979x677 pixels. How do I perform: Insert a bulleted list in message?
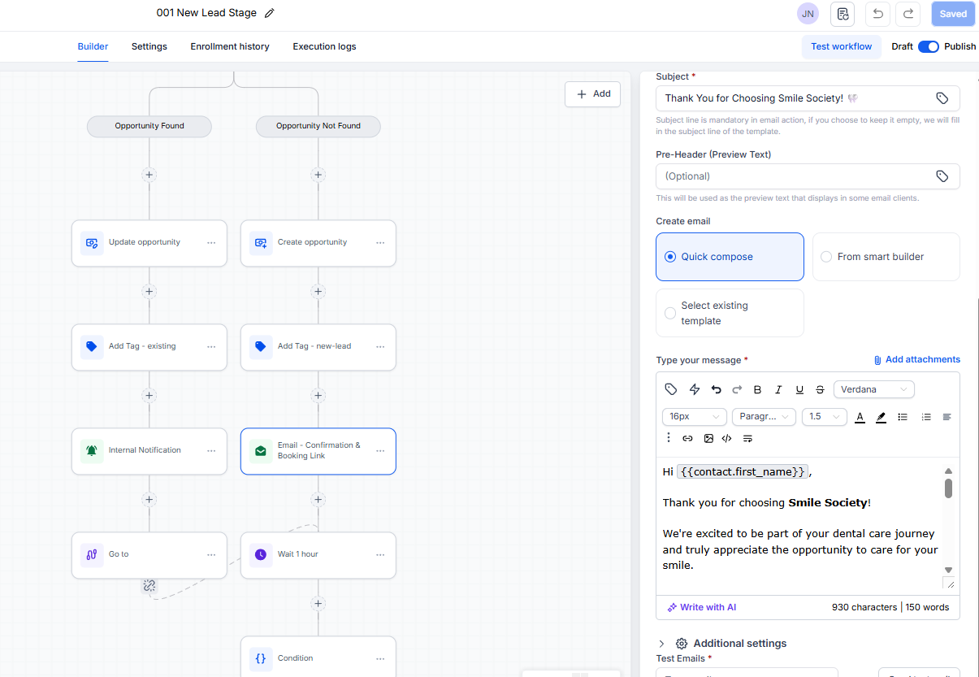click(903, 417)
